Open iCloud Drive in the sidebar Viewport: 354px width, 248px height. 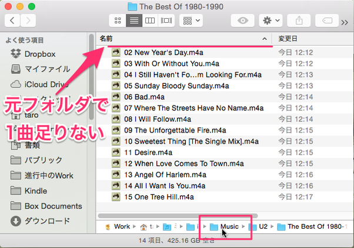pos(39,84)
